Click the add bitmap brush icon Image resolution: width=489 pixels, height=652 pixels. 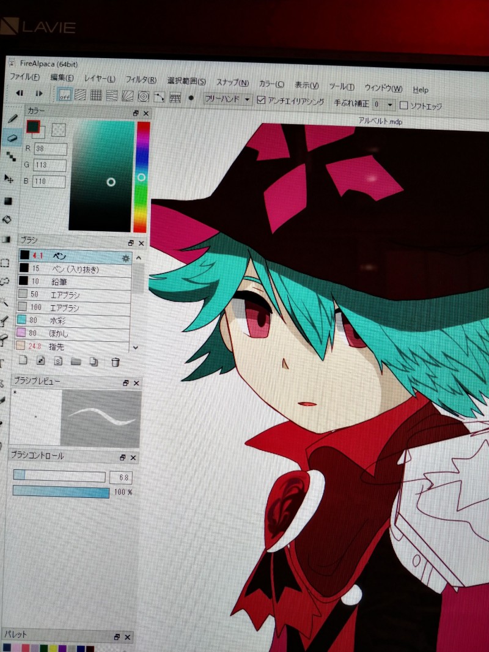click(x=41, y=360)
